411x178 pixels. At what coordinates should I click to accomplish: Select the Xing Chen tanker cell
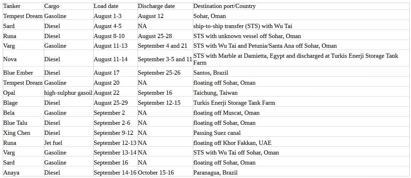pos(17,133)
